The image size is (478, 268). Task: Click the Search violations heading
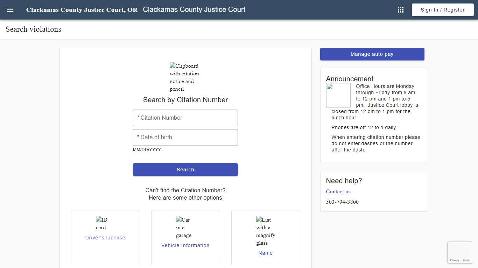click(33, 29)
